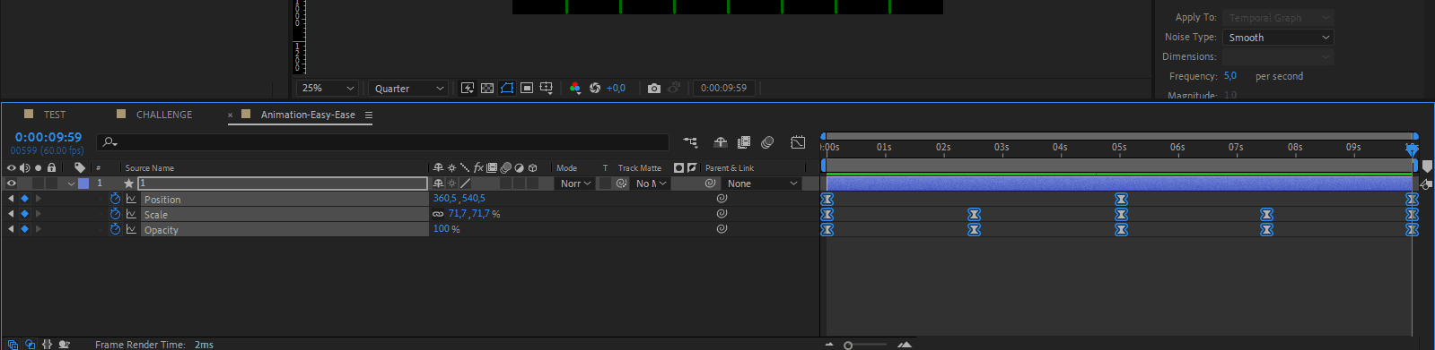Toggle transparency grid in viewer

(x=487, y=88)
